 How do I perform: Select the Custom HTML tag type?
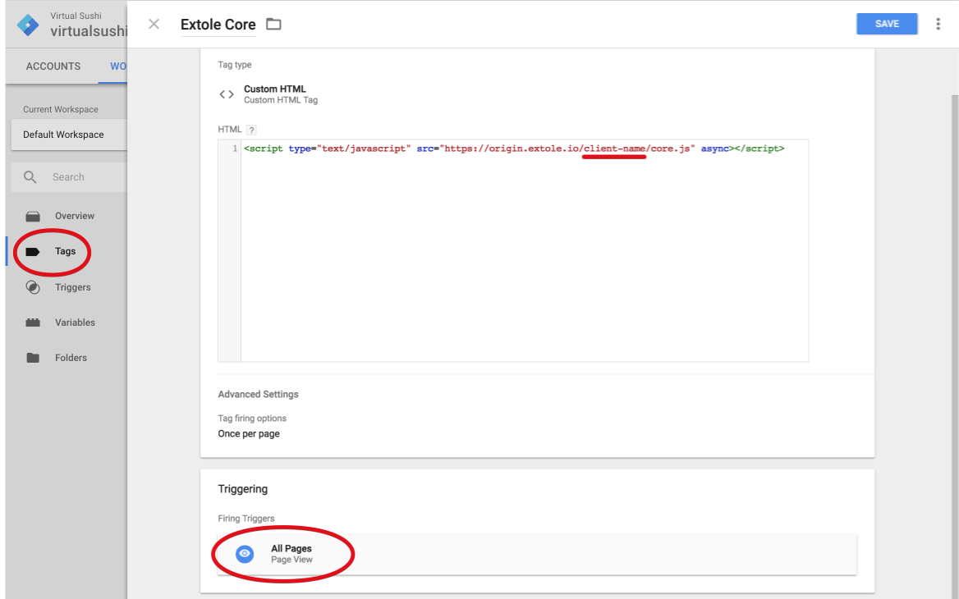pos(281,94)
